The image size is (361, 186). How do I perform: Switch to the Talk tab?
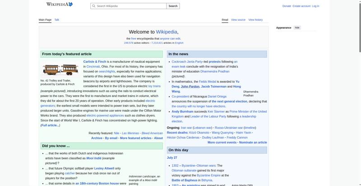57,20
